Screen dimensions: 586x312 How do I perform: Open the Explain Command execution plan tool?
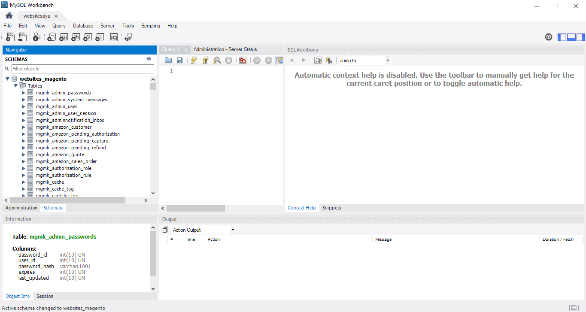click(x=217, y=60)
